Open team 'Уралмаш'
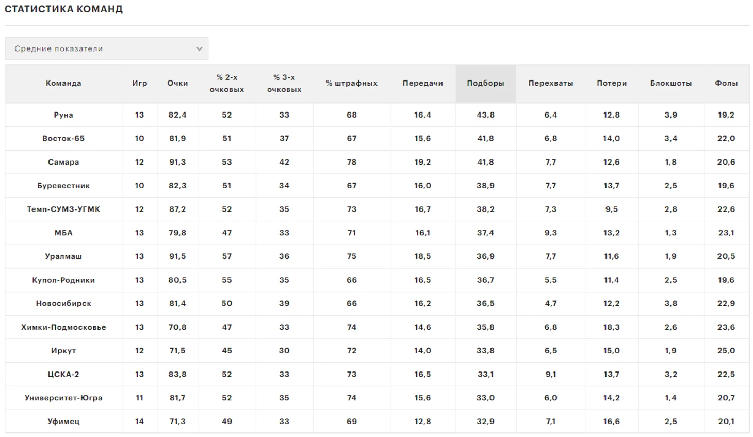The width and height of the screenshot is (753, 437). [x=63, y=256]
